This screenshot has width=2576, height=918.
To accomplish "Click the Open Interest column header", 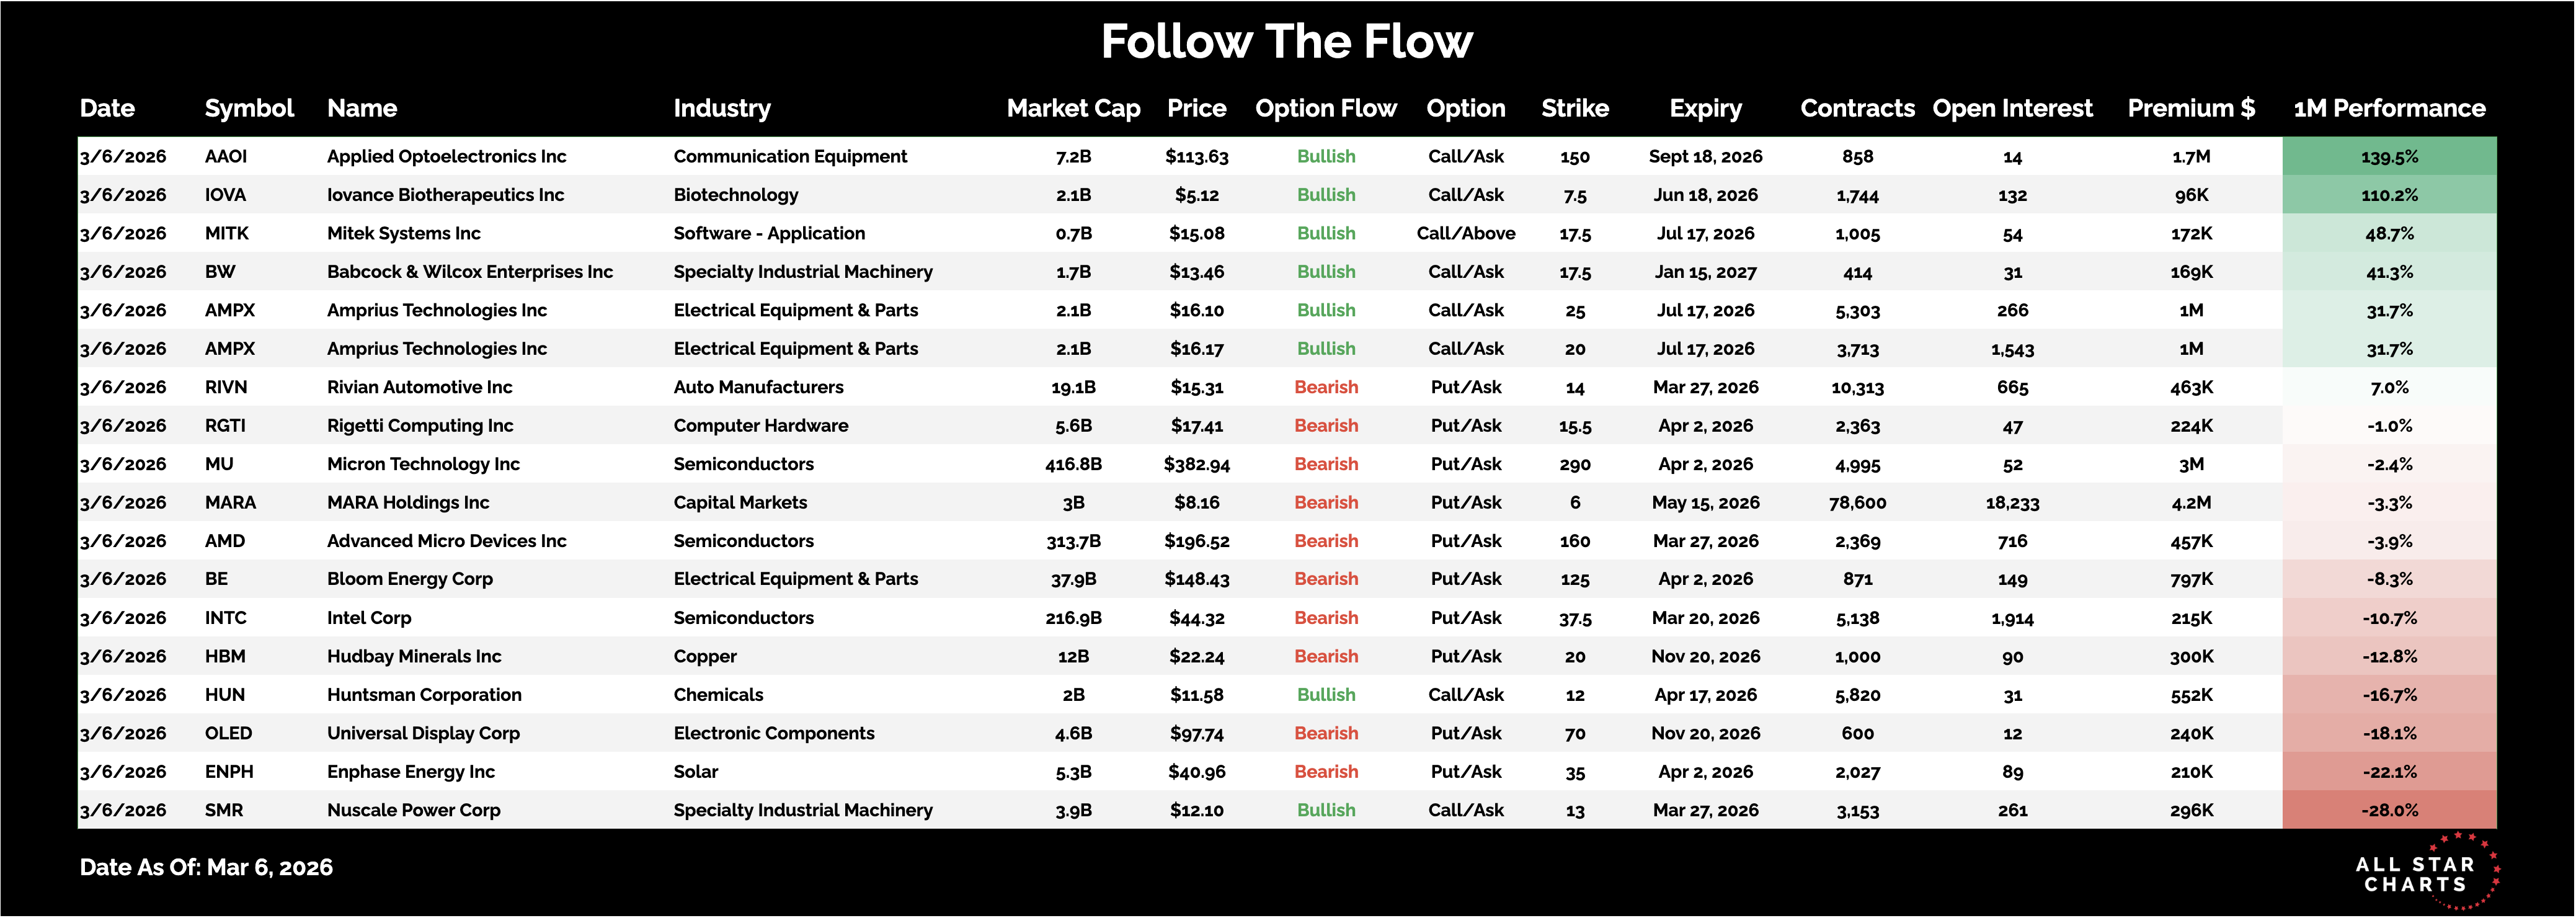I will click(x=2012, y=108).
